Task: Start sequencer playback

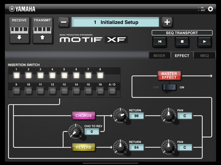Action: coord(205,41)
